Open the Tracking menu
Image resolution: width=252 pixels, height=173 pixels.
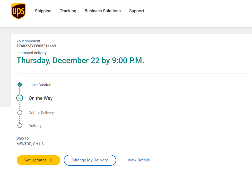[68, 11]
